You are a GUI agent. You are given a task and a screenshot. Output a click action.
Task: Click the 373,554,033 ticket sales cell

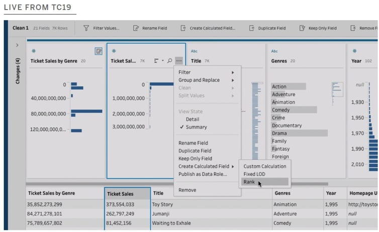click(x=120, y=204)
